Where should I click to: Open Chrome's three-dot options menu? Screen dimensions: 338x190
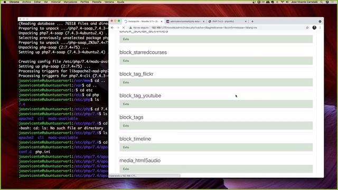click(x=320, y=27)
